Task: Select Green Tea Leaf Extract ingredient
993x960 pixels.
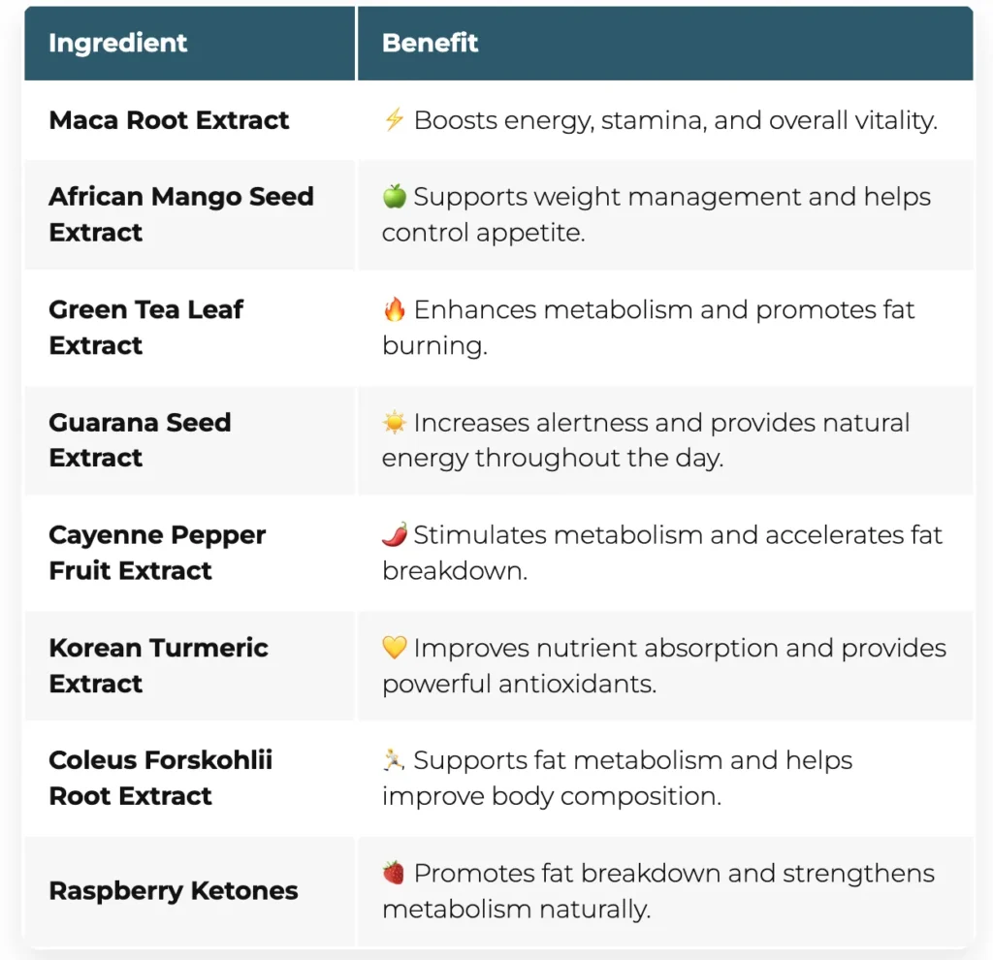Action: point(145,328)
